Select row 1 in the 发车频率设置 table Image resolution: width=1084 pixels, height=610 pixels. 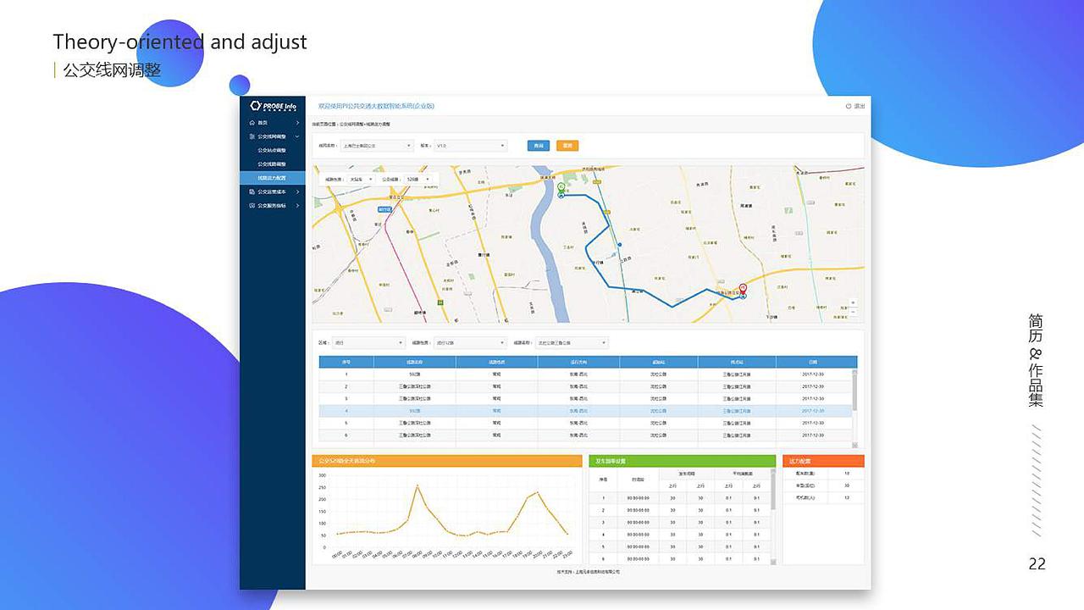679,498
